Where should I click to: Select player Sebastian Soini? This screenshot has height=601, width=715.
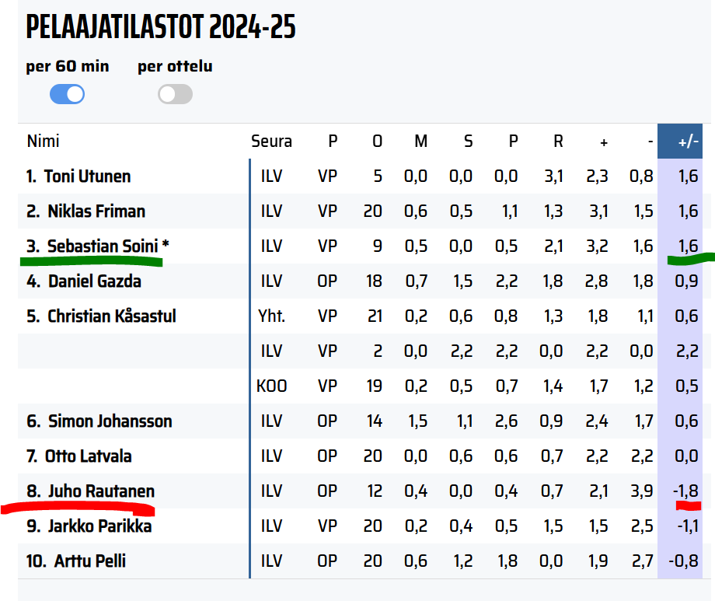coord(103,246)
